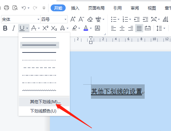Decrease font size with A- icon
The height and width of the screenshot is (131, 171).
point(81,19)
